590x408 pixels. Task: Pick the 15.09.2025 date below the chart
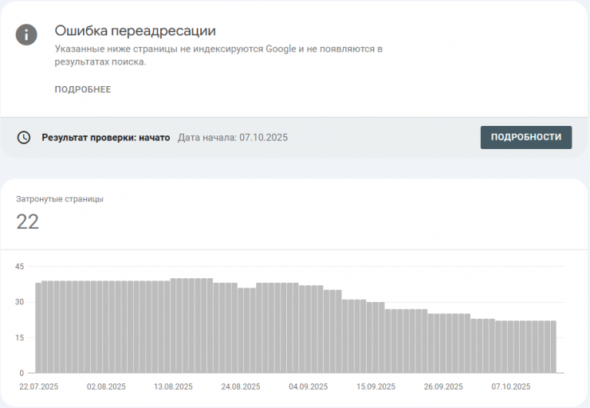tap(376, 386)
